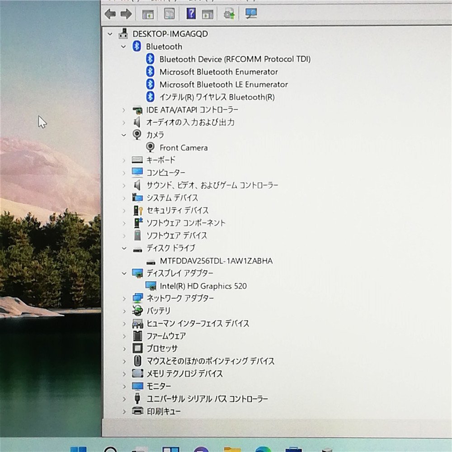Collapse the カメラ category

[x=124, y=135]
